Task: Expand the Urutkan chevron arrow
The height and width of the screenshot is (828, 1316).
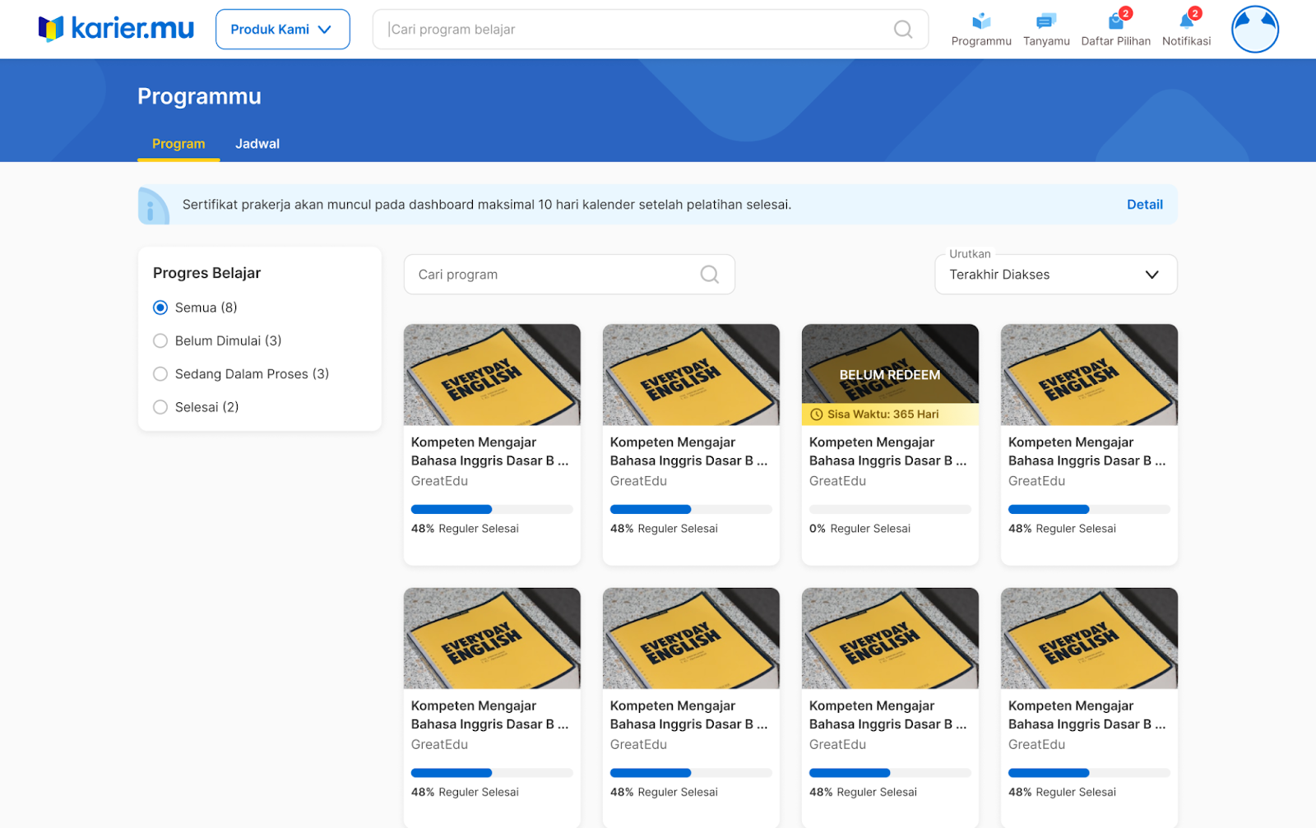Action: (1151, 275)
